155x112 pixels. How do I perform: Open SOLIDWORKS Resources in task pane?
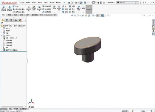pos(154,21)
